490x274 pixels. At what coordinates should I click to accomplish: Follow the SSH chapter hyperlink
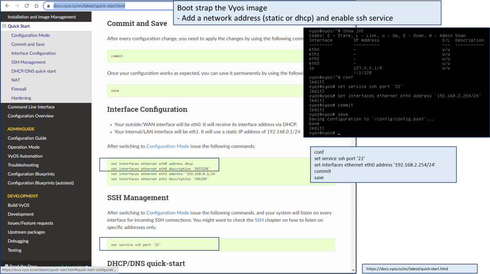259,220
